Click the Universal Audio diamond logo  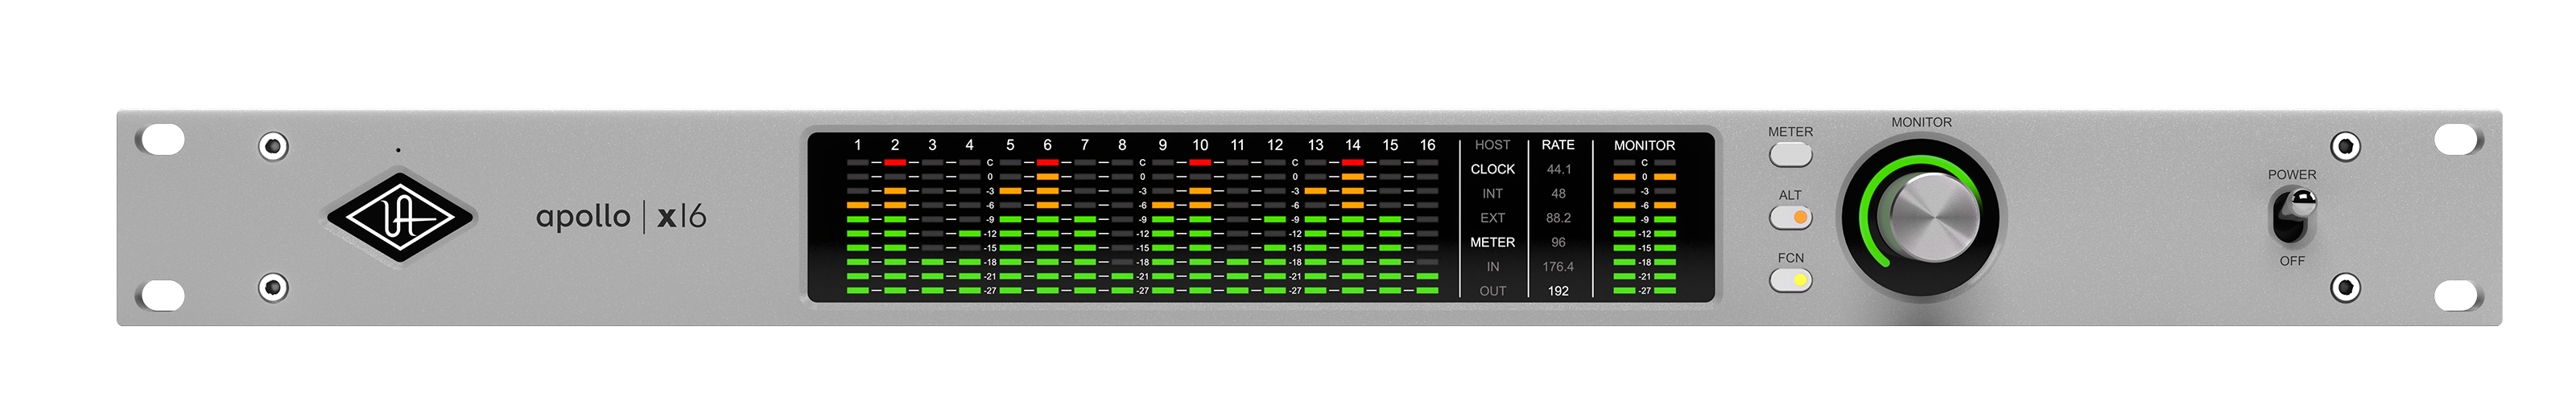pos(400,217)
